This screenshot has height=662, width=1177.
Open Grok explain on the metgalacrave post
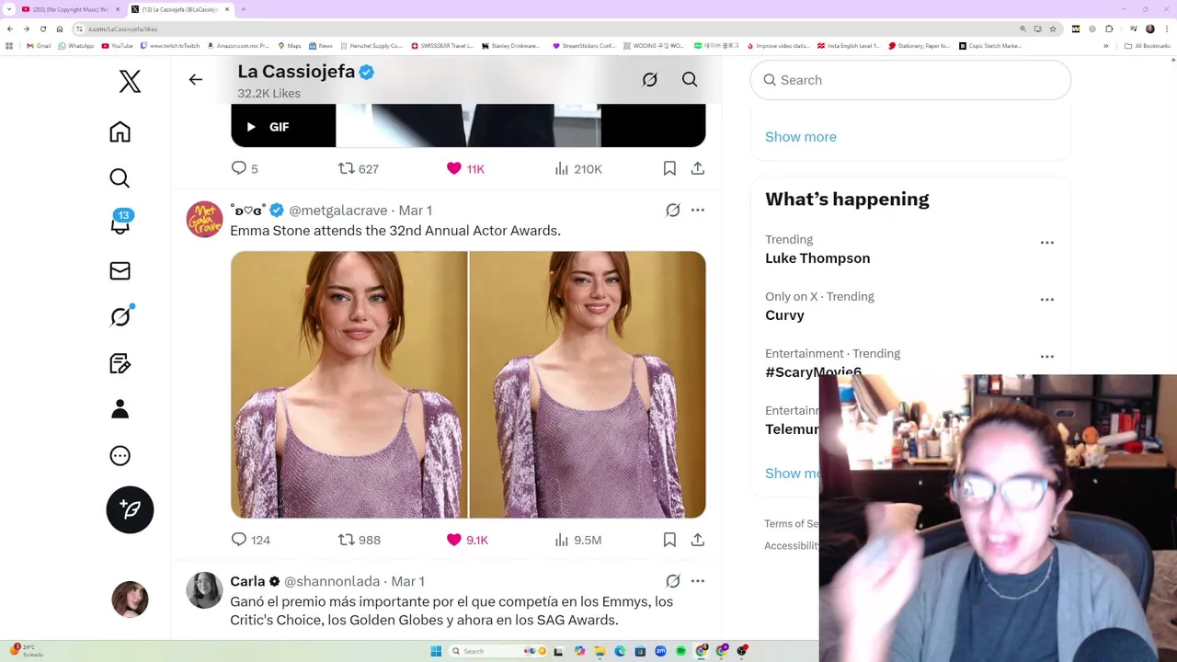coord(673,211)
